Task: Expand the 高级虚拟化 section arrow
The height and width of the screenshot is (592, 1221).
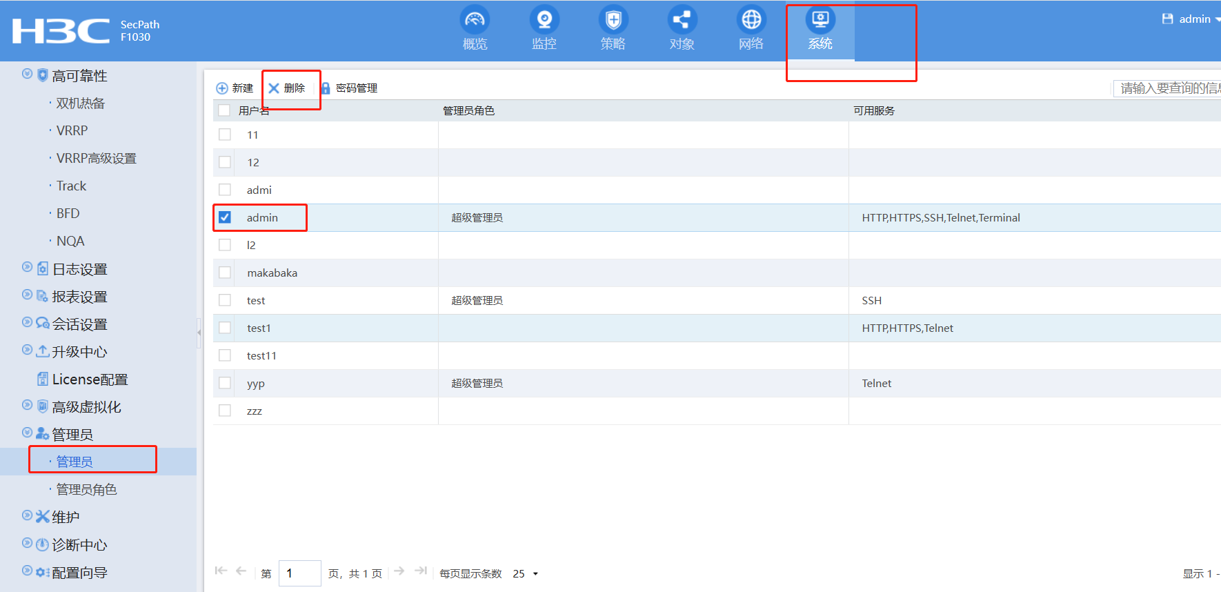Action: pyautogui.click(x=27, y=405)
